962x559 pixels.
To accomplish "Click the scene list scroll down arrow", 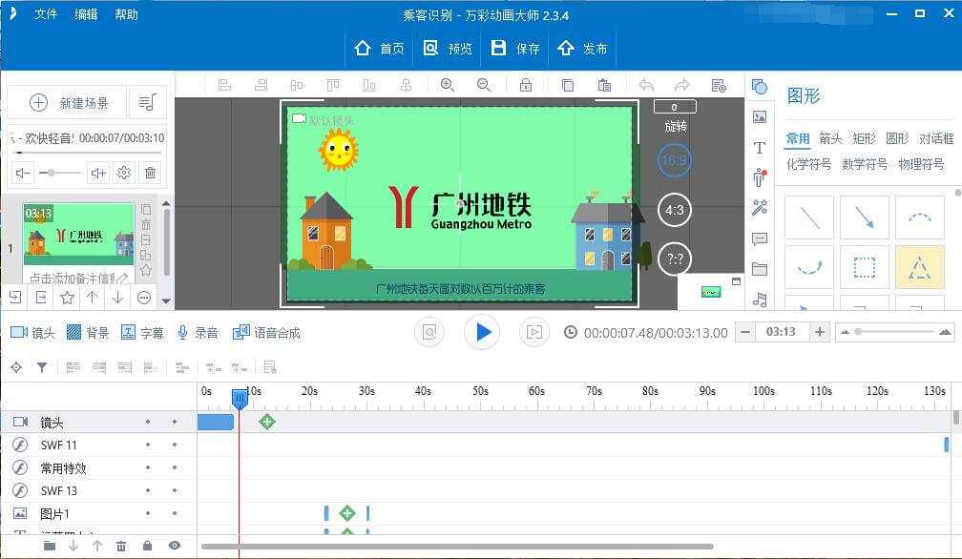I will [x=166, y=300].
